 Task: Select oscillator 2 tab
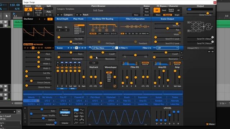45,19
